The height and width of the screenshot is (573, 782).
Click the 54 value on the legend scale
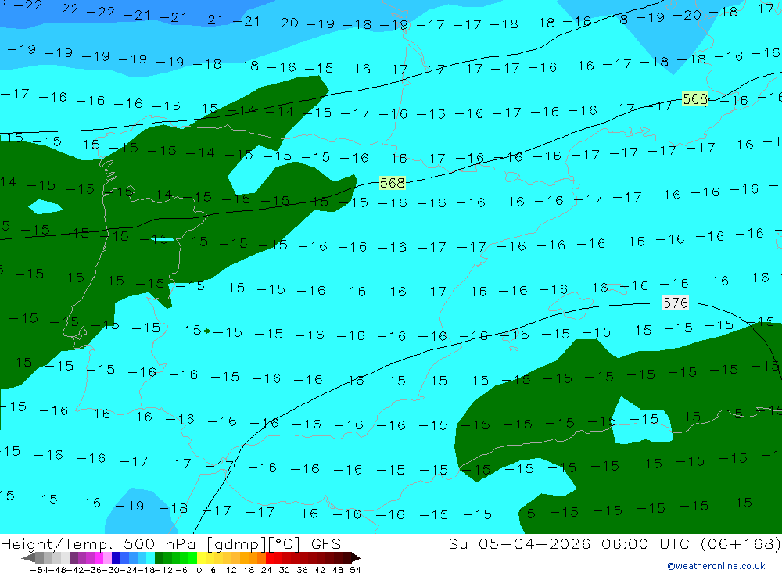(x=355, y=570)
